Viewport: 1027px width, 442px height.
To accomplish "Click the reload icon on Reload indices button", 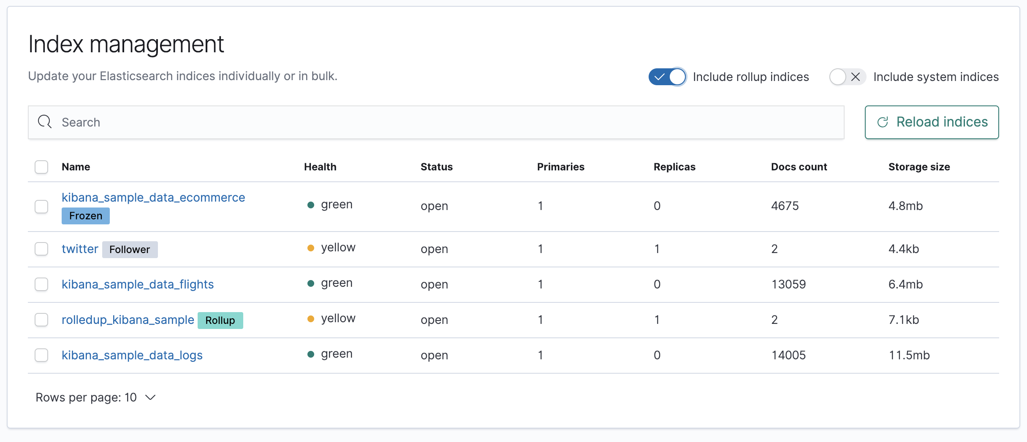I will (883, 122).
